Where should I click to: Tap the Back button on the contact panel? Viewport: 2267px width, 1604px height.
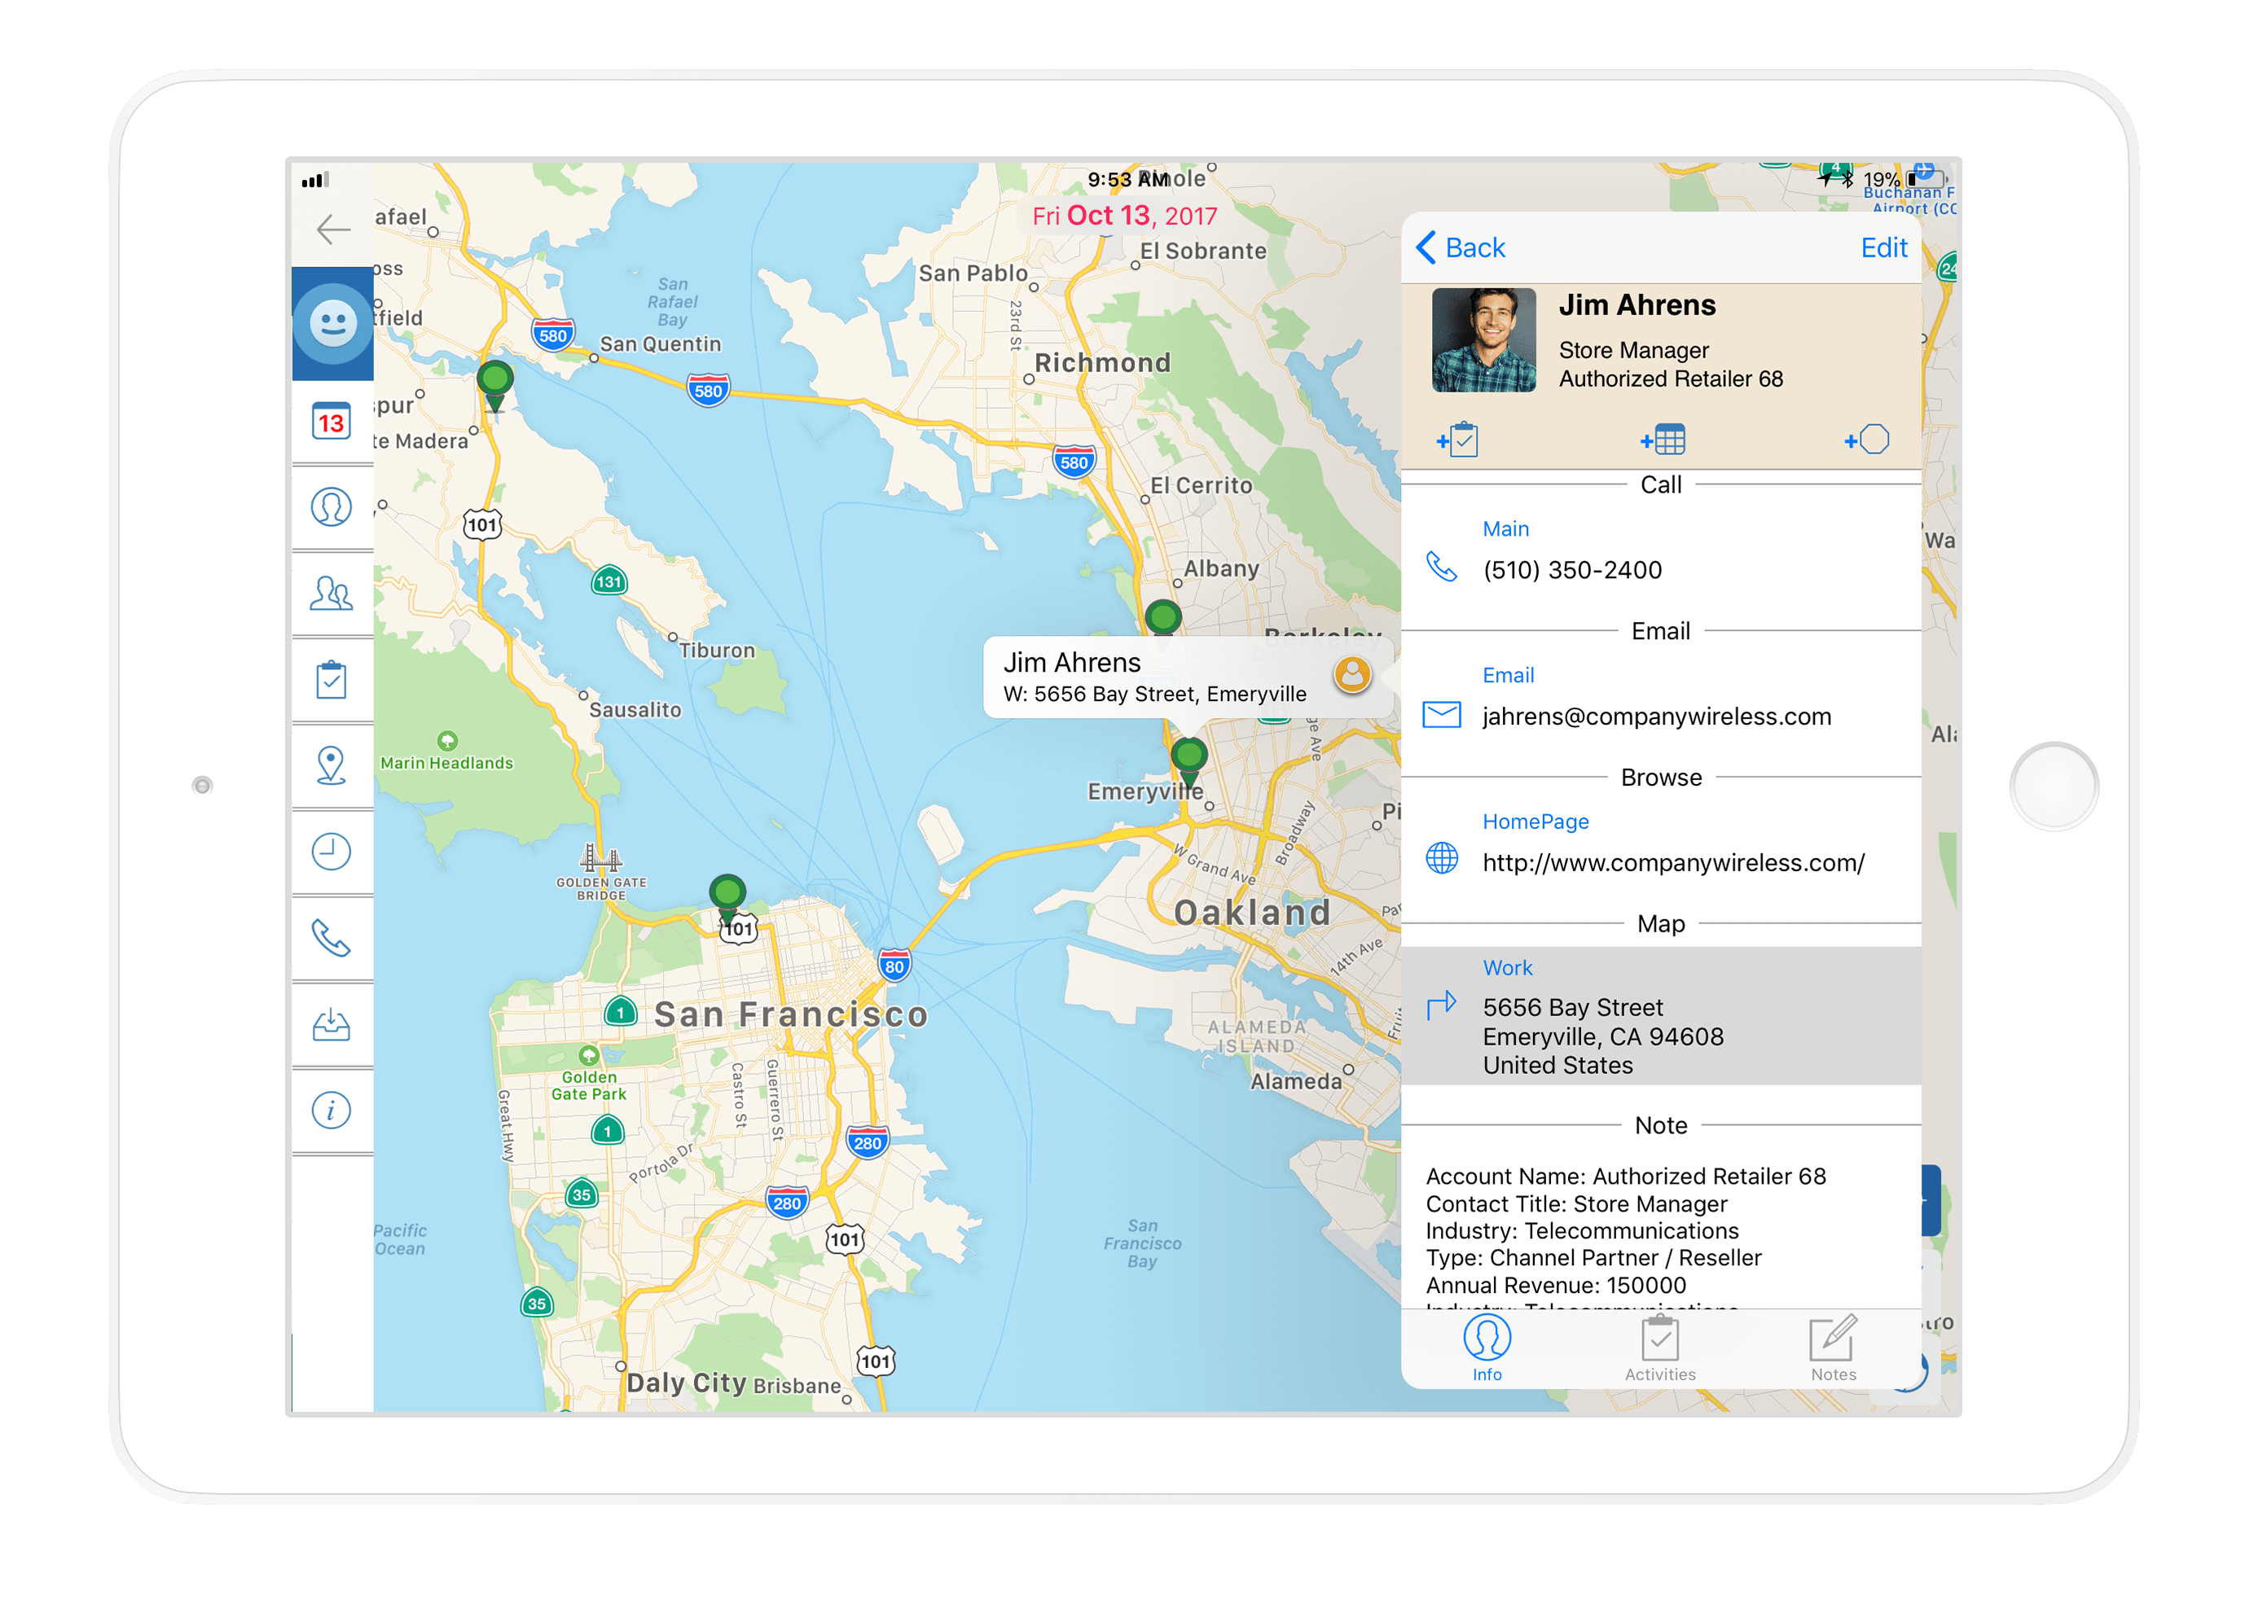tap(1465, 248)
